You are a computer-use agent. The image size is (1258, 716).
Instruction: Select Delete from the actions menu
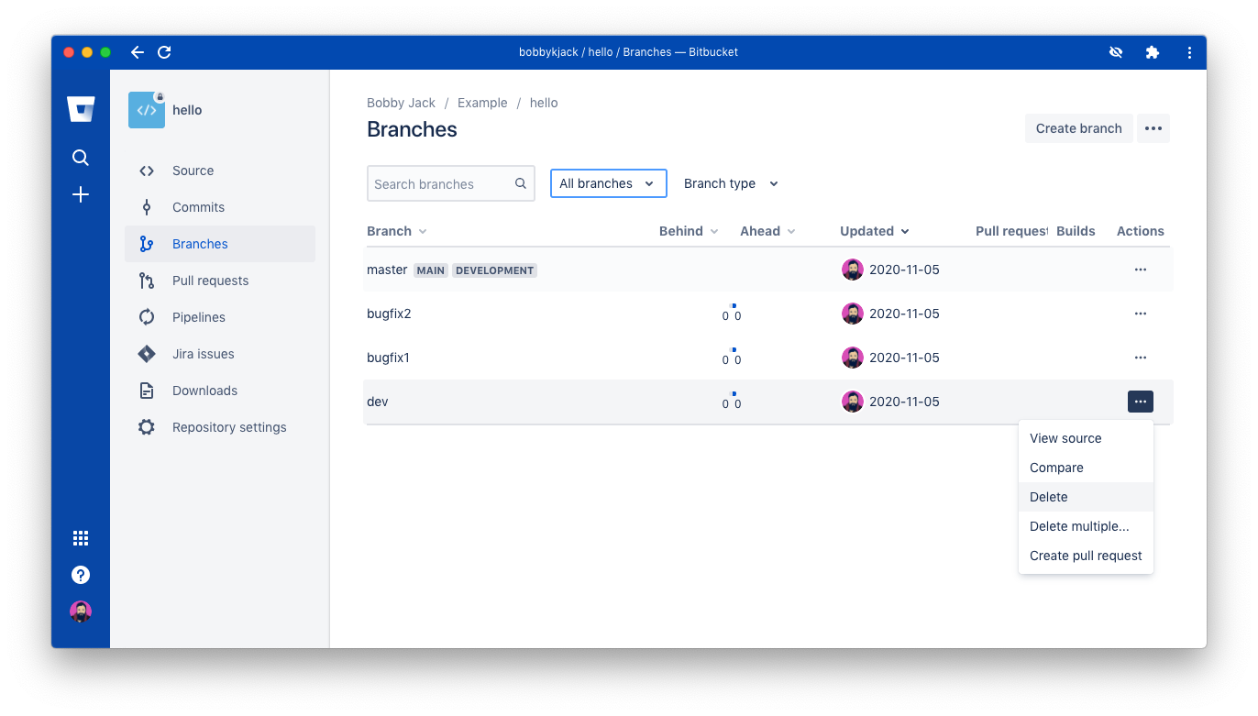click(1048, 496)
